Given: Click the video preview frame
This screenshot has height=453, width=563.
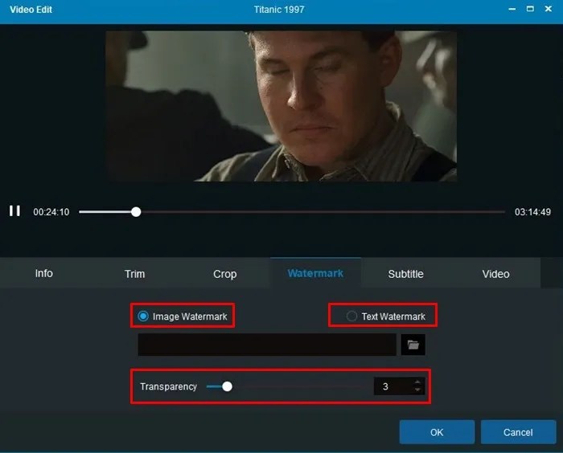Looking at the screenshot, I should 281,106.
